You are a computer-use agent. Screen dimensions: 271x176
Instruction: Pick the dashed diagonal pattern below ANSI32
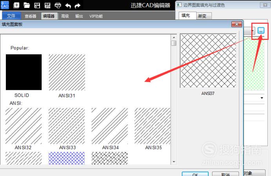[x=23, y=158]
